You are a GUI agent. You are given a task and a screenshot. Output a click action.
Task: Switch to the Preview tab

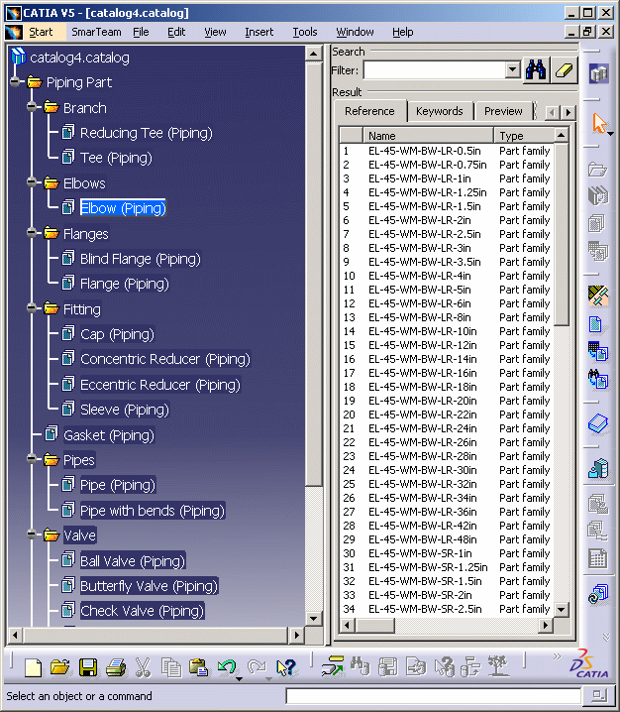coord(503,111)
